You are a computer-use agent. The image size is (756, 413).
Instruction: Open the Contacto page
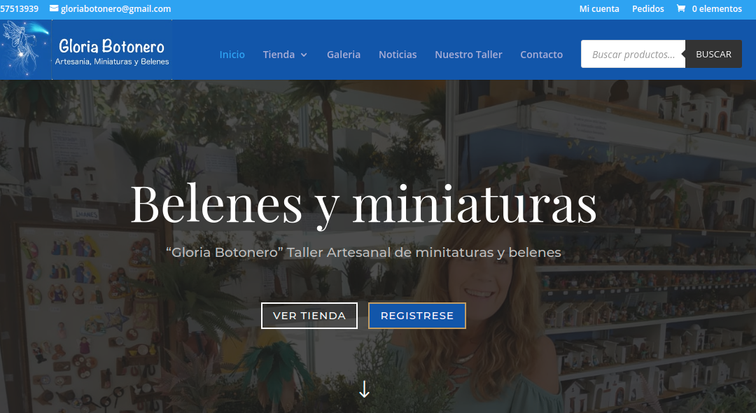(541, 54)
